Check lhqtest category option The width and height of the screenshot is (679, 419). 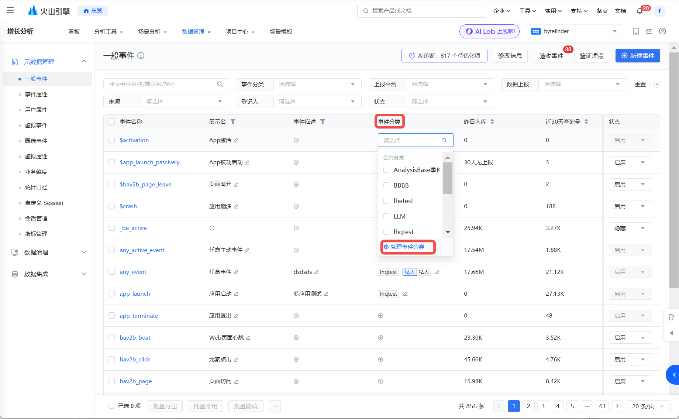pos(386,232)
